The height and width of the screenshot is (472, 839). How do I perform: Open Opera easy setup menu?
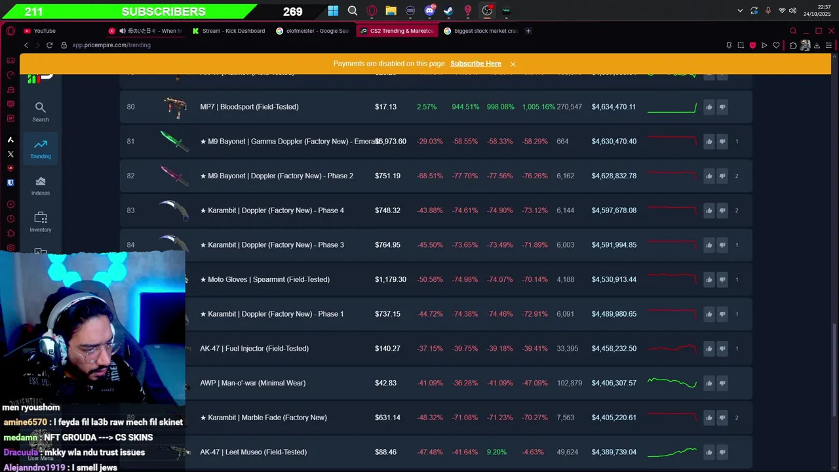click(x=829, y=45)
